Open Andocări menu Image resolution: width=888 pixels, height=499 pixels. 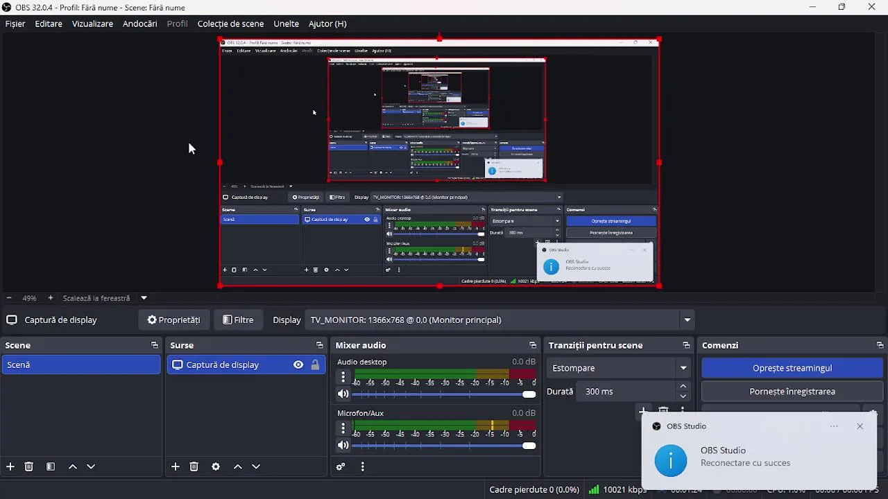(x=140, y=24)
